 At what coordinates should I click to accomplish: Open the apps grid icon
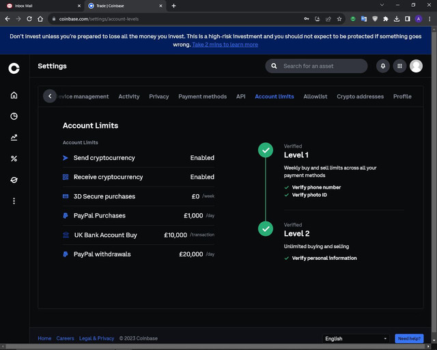click(x=399, y=66)
